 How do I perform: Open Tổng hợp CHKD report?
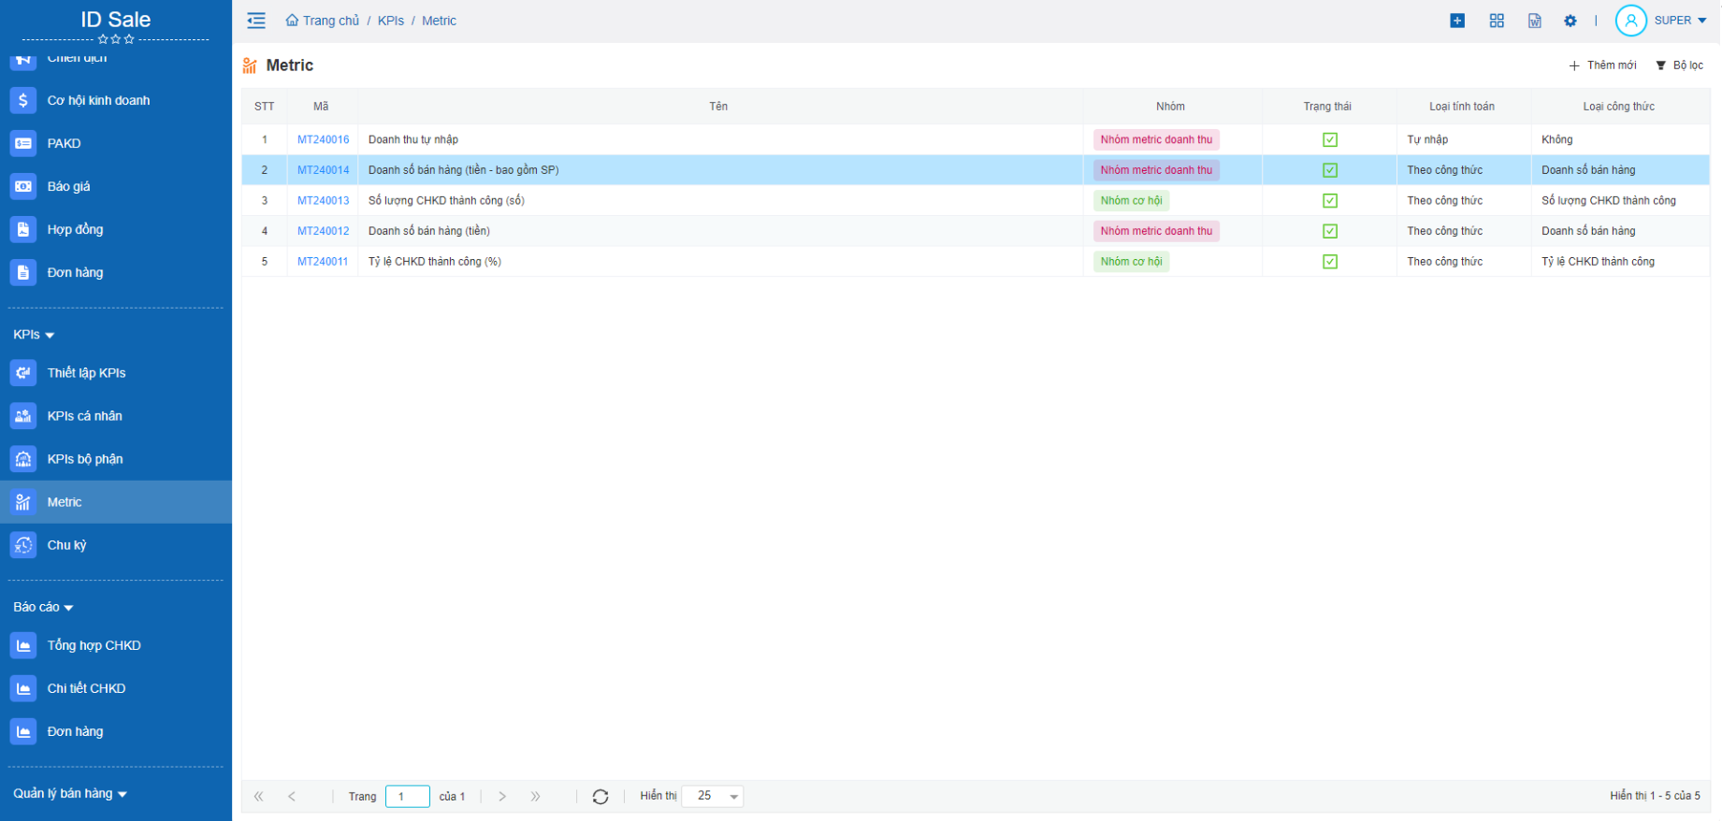[116, 645]
